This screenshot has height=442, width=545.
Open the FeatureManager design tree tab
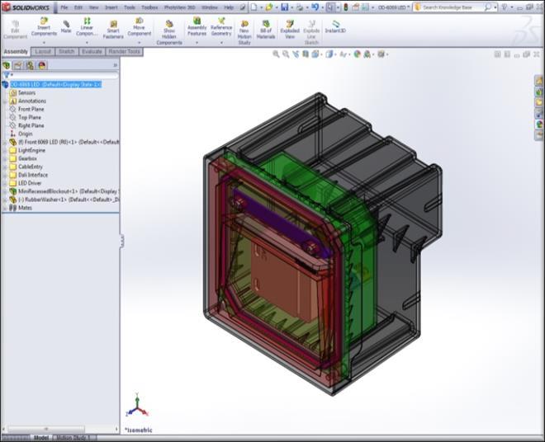[7, 65]
